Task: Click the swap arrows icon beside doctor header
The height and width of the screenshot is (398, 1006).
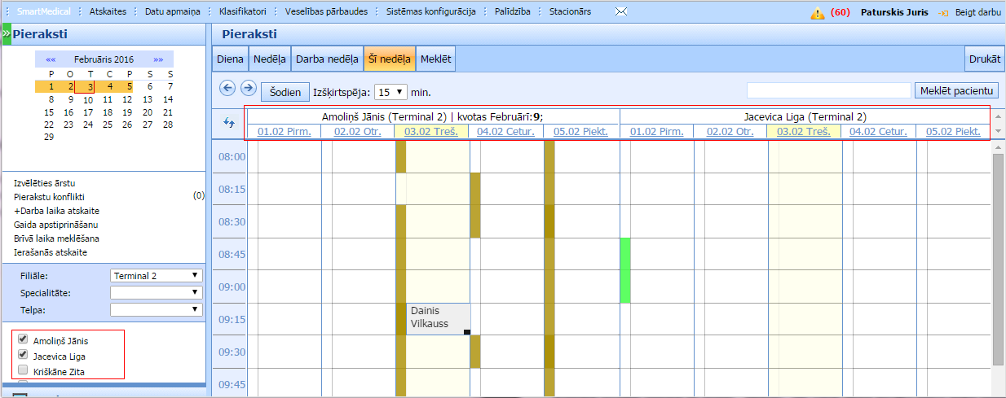Action: point(227,122)
